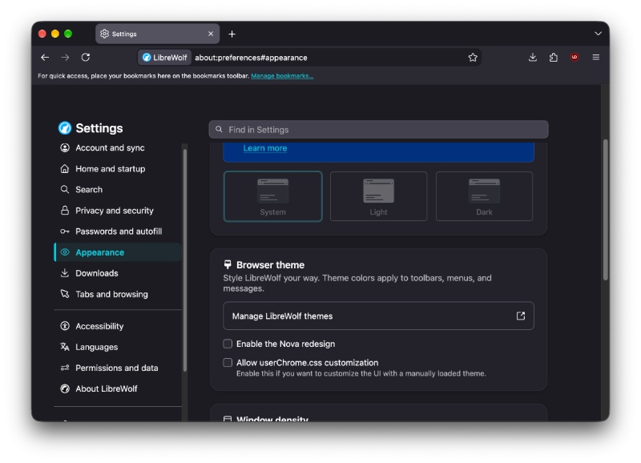Screen dimensions: 641x463
Task: Click the search magnifier in Find in Settings
Action: click(219, 130)
